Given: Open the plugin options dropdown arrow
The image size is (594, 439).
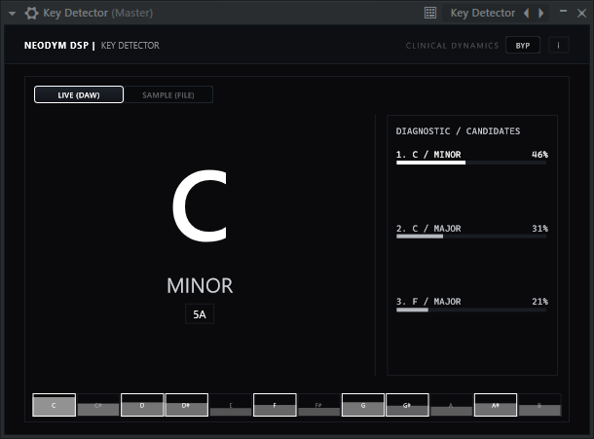Looking at the screenshot, I should pyautogui.click(x=12, y=14).
